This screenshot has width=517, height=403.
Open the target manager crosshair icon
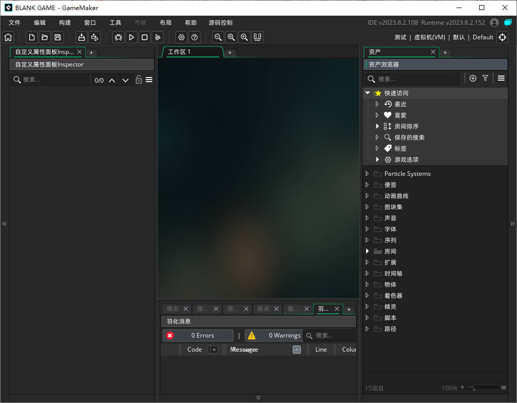502,37
